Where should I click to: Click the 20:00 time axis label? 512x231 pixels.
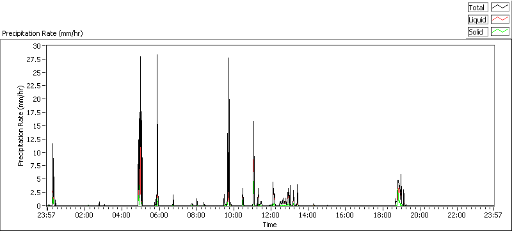point(419,215)
